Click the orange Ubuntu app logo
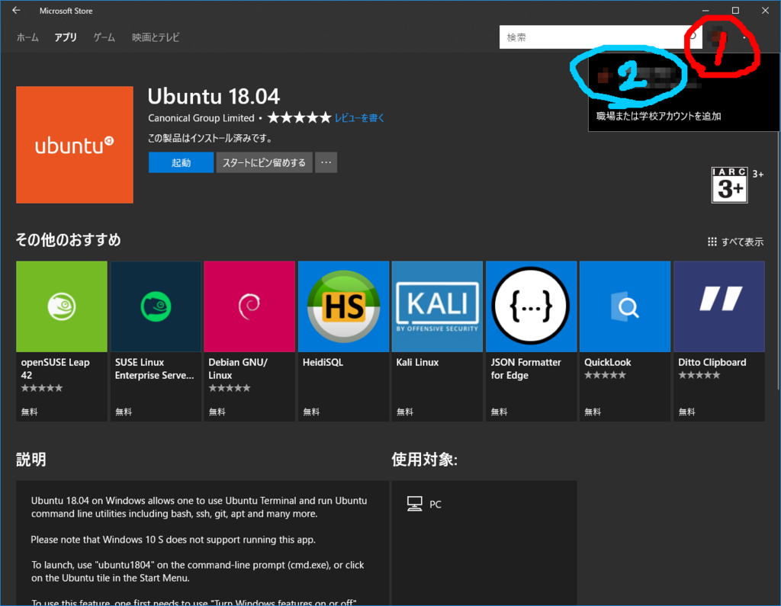The width and height of the screenshot is (781, 606). pyautogui.click(x=75, y=145)
